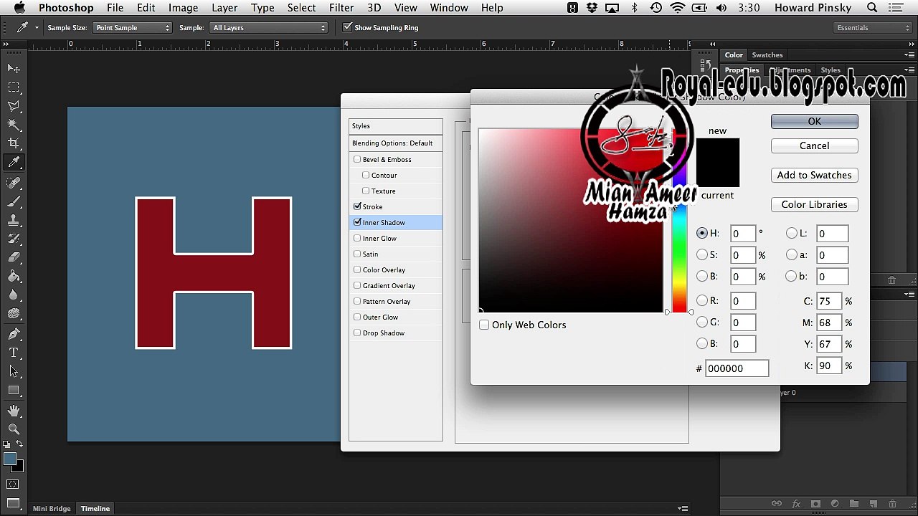Change screen mode icon in toolbar
The image size is (918, 516).
[14, 503]
